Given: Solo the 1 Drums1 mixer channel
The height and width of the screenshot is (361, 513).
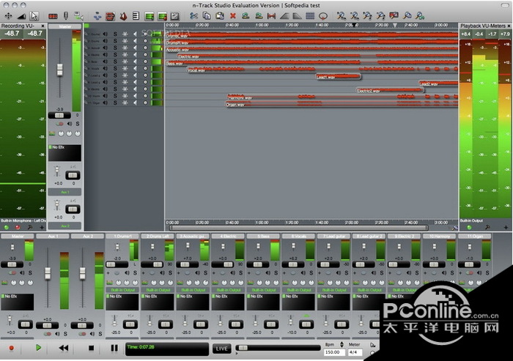Looking at the screenshot, I should click(x=135, y=272).
